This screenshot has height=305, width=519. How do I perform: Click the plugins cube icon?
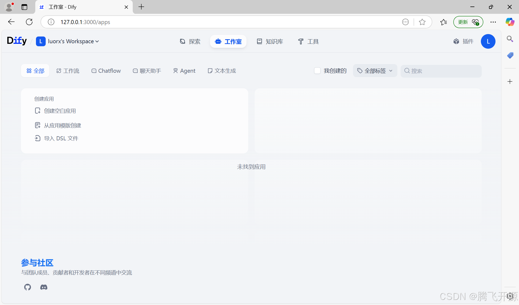tap(456, 41)
